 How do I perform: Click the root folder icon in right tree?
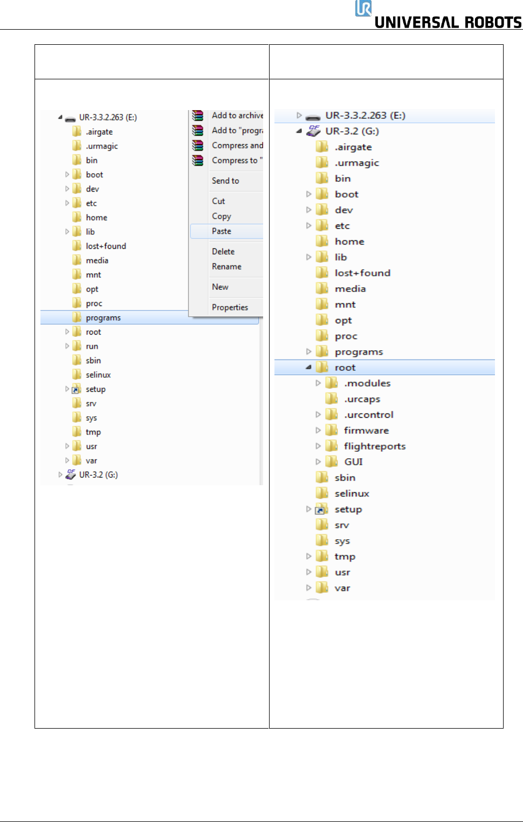pyautogui.click(x=322, y=367)
